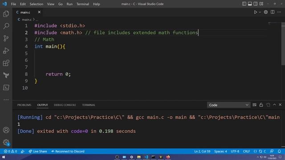Screen dimensions: 285x160
Task: Switch to the Terminal panel tab
Action: tap(89, 105)
